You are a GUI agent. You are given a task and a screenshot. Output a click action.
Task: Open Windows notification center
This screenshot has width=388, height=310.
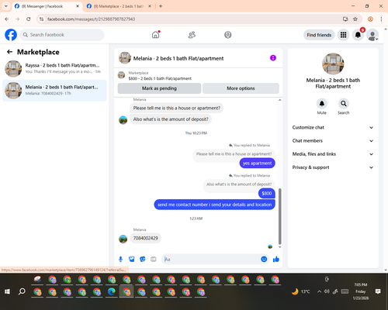pyautogui.click(x=378, y=291)
